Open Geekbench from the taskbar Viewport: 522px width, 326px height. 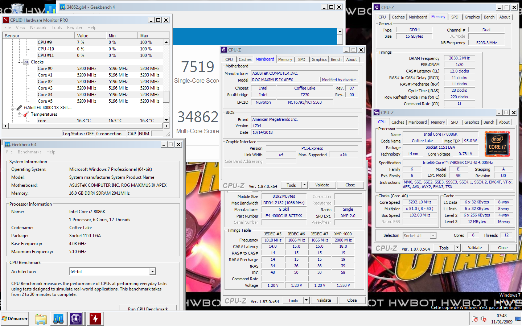click(58, 319)
